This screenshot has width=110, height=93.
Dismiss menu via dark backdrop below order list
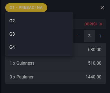pyautogui.click(x=55, y=88)
